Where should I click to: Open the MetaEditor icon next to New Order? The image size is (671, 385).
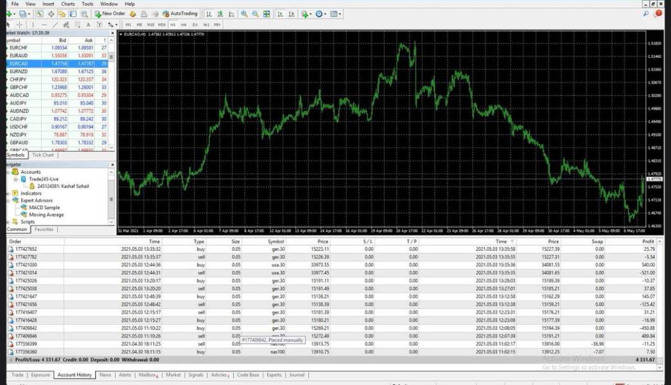(x=132, y=13)
